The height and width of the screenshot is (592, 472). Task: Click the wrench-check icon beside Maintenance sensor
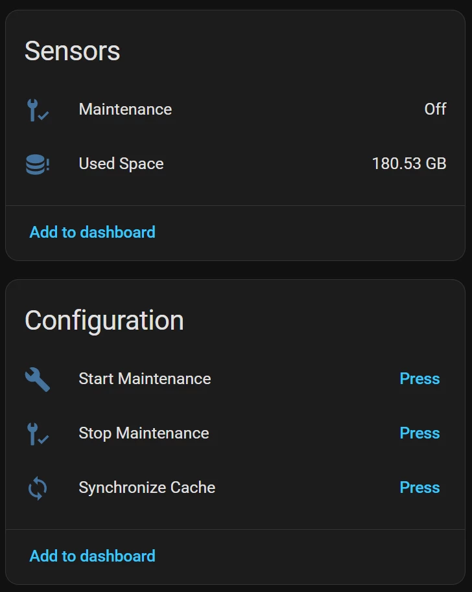pyautogui.click(x=38, y=110)
